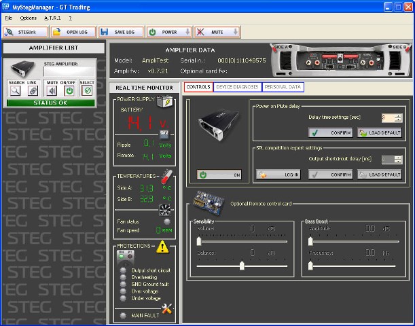
Task: Toggle the amplifier On/Off power button
Action: point(69,91)
